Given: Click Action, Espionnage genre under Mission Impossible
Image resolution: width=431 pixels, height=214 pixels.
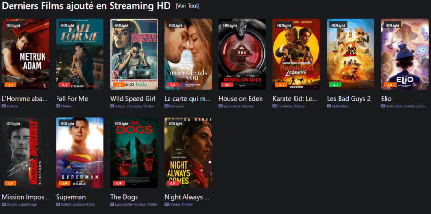Looking at the screenshot, I should point(22,204).
